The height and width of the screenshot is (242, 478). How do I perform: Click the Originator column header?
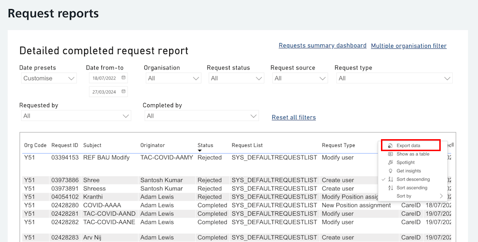[x=153, y=145]
